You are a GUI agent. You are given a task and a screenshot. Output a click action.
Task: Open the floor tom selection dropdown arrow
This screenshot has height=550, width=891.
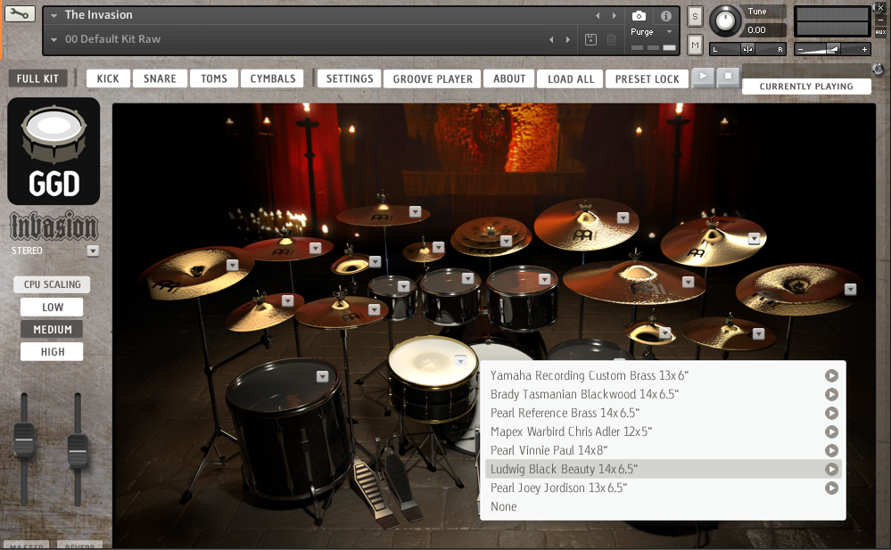point(322,376)
